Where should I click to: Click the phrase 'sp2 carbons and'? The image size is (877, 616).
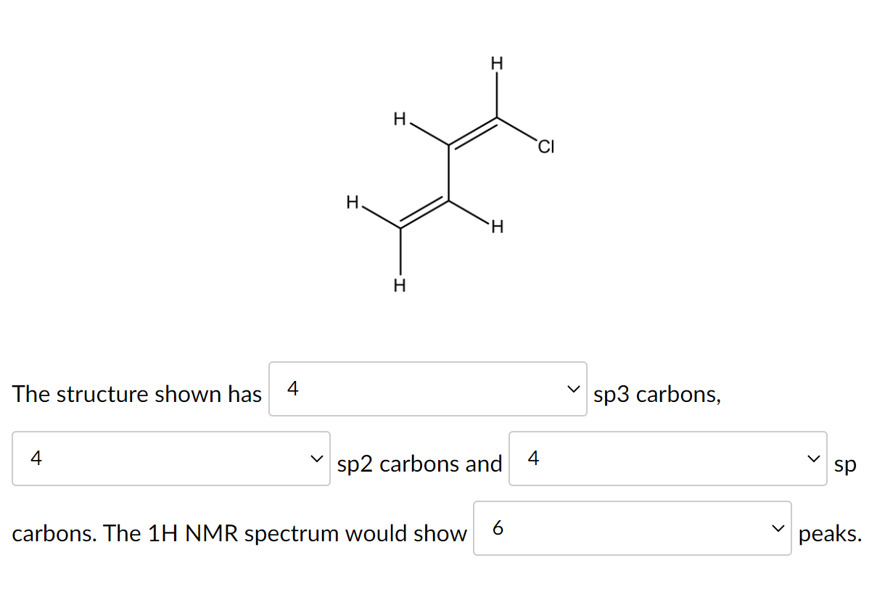(x=419, y=464)
